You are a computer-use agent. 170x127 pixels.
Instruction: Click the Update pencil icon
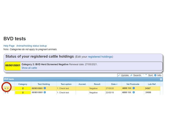(x=119, y=75)
